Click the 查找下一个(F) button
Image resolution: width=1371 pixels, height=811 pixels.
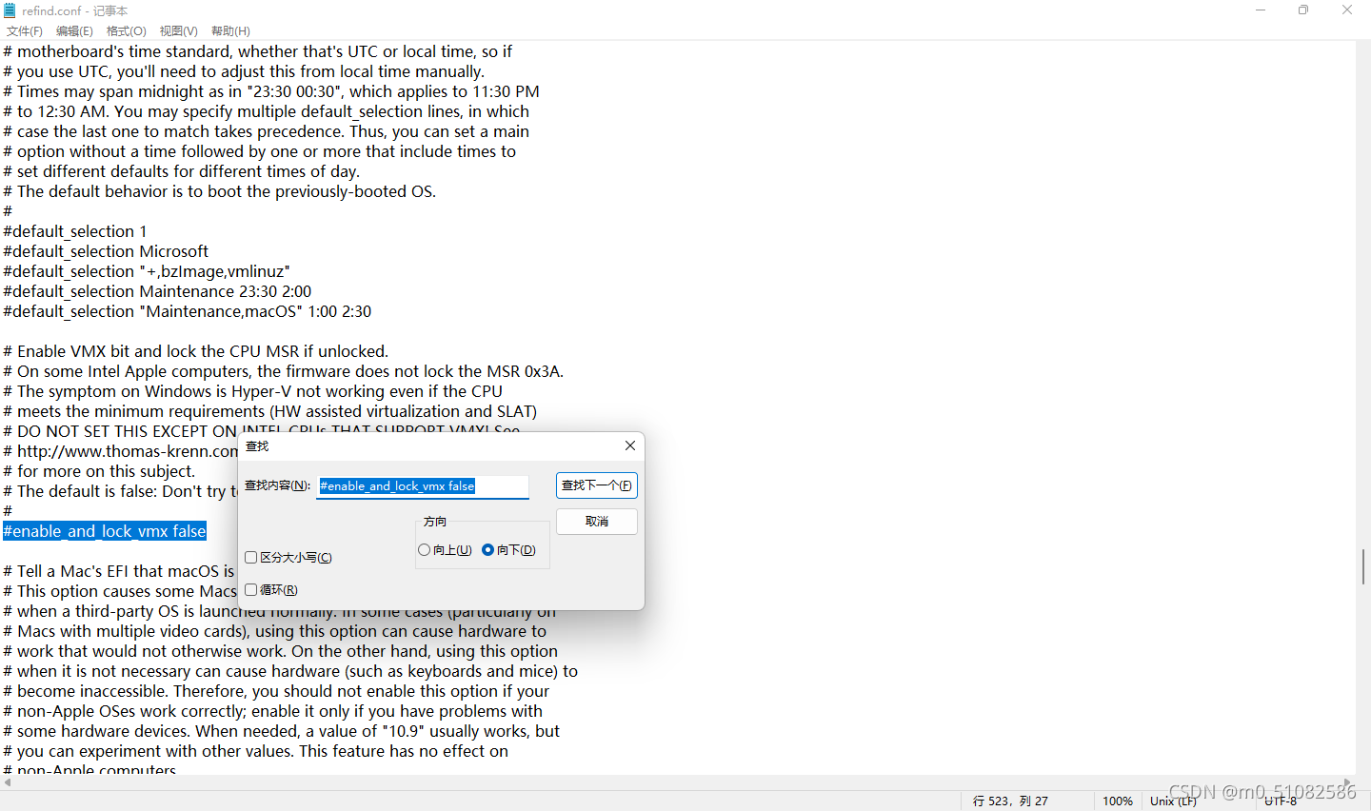(597, 485)
